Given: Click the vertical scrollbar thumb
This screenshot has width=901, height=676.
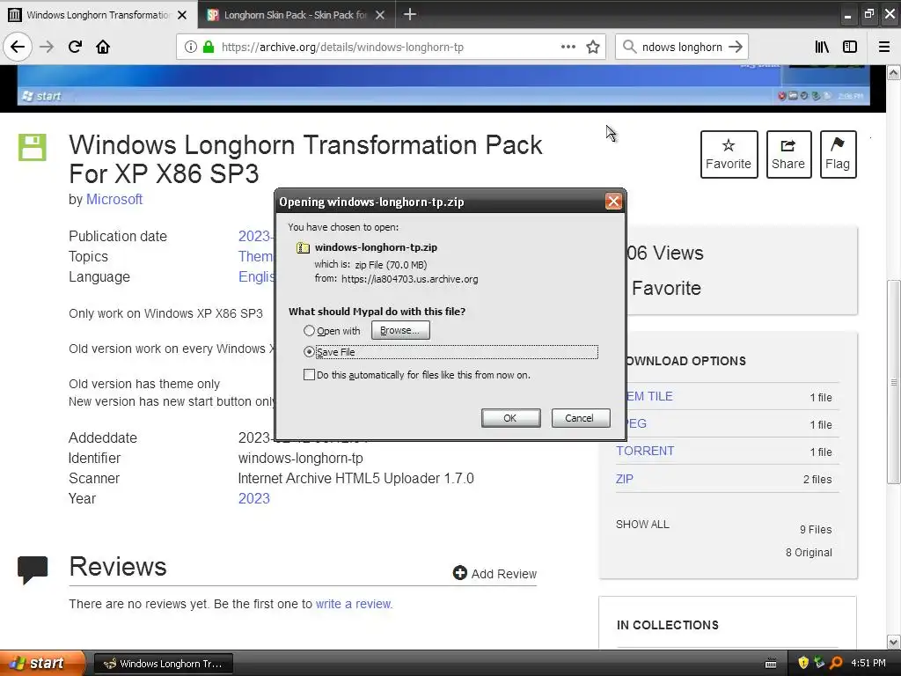Looking at the screenshot, I should pos(894,382).
